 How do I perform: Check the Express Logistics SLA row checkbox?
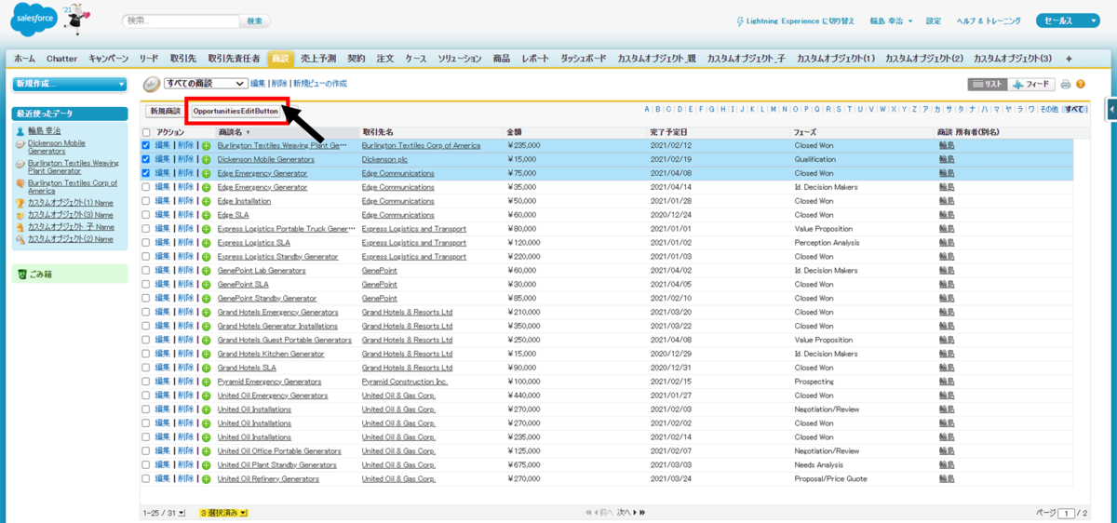tap(146, 243)
